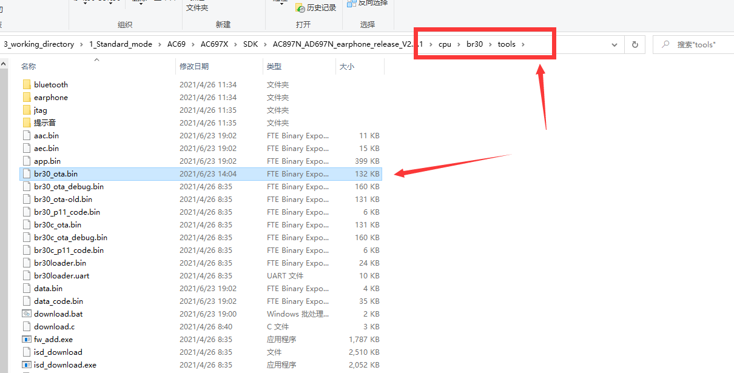
Task: Select the download.c file icon
Action: 26,326
